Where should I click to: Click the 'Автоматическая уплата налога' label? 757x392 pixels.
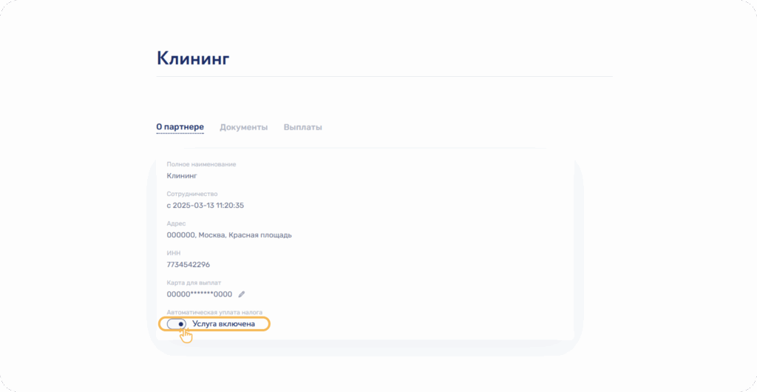214,312
